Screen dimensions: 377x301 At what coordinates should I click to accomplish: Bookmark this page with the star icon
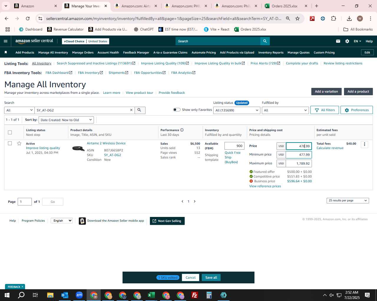pyautogui.click(x=297, y=19)
